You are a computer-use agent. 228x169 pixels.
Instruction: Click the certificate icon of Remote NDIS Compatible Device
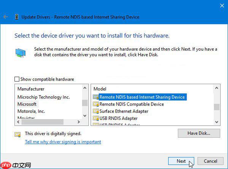coord(96,104)
